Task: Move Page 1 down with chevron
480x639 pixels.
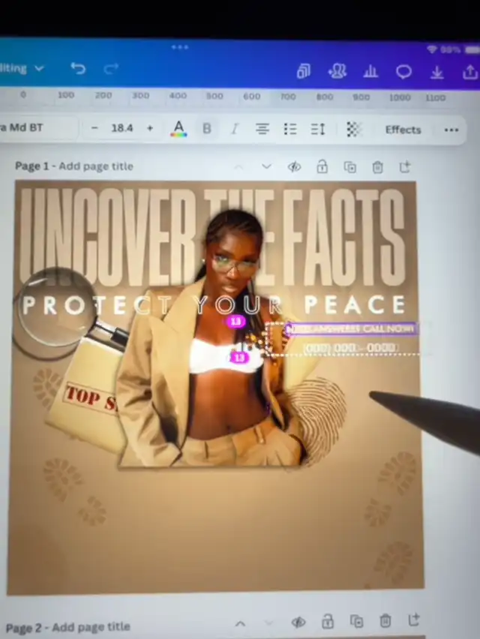Action: tap(266, 166)
